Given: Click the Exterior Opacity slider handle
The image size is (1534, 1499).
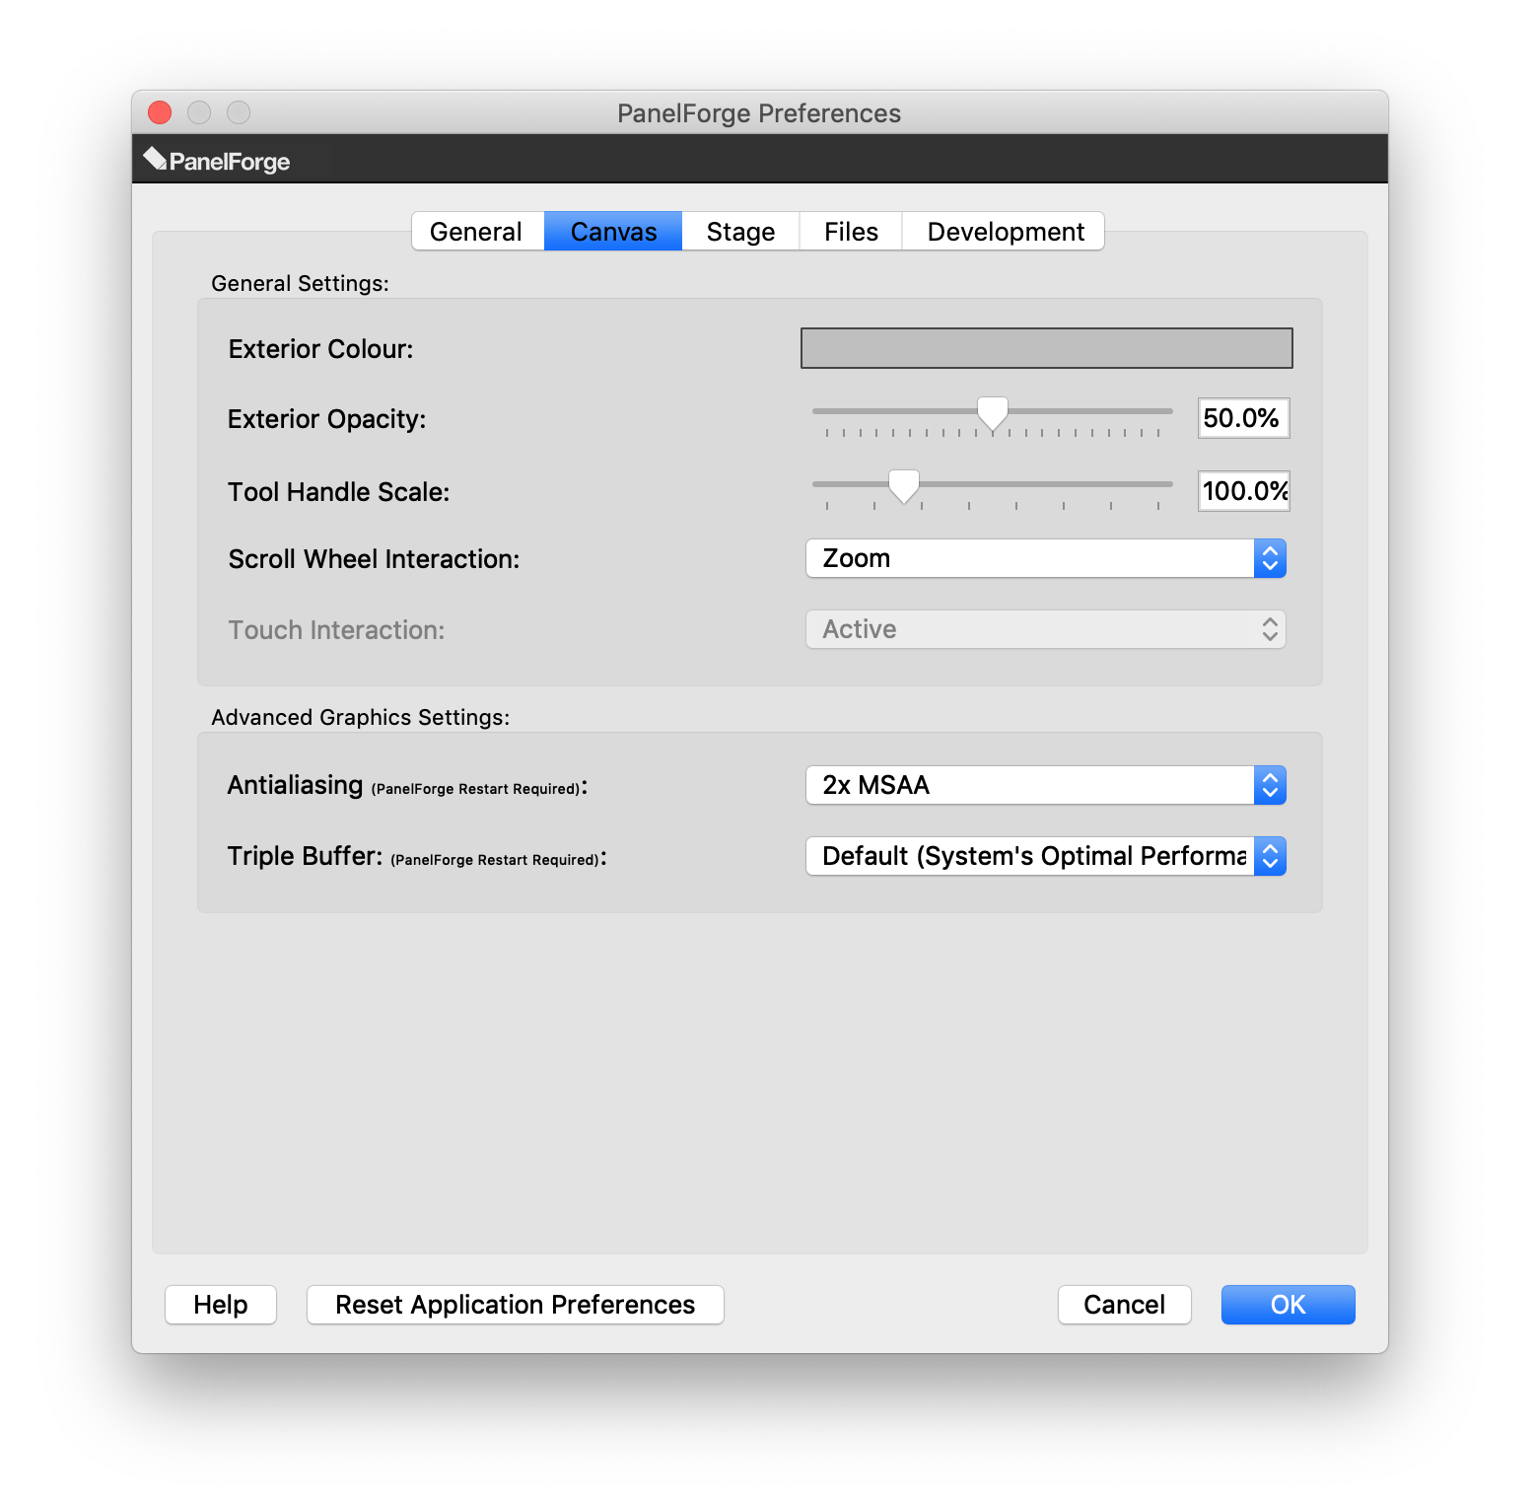Looking at the screenshot, I should point(992,413).
